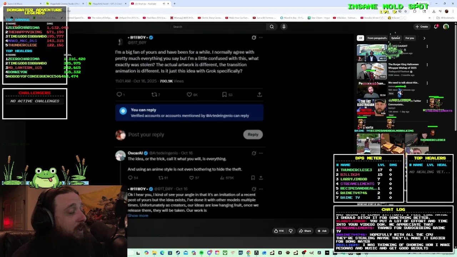Screen dimensions: 457x257
Task: Click the crossed-out eye icon in the address bar
Action: click(400, 11)
